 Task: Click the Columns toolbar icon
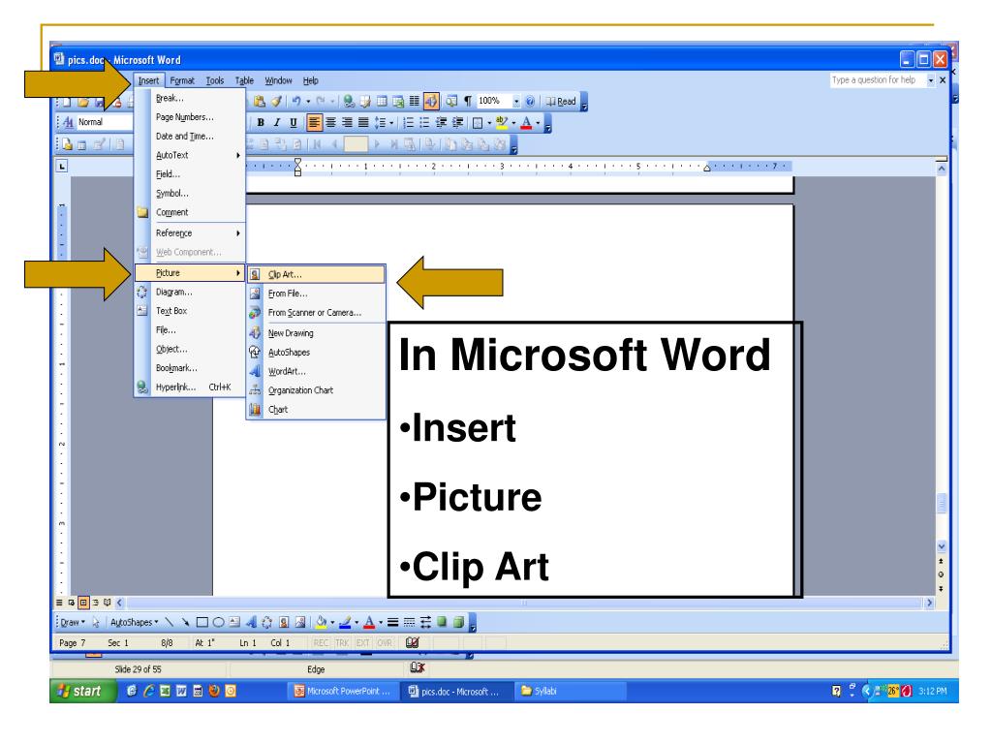[415, 101]
